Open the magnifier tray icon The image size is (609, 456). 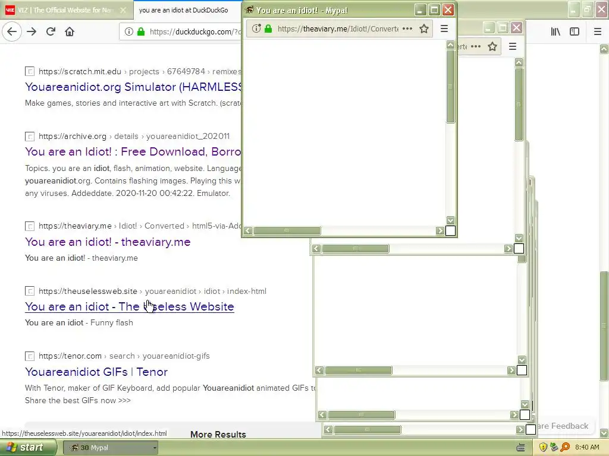565,447
